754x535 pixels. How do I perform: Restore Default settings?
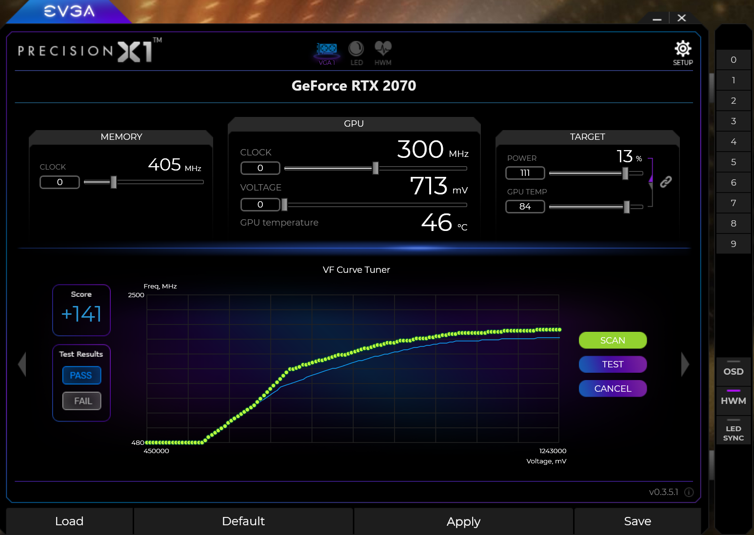pyautogui.click(x=243, y=521)
